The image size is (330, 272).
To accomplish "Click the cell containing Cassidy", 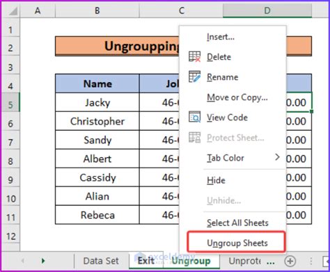I will click(97, 177).
